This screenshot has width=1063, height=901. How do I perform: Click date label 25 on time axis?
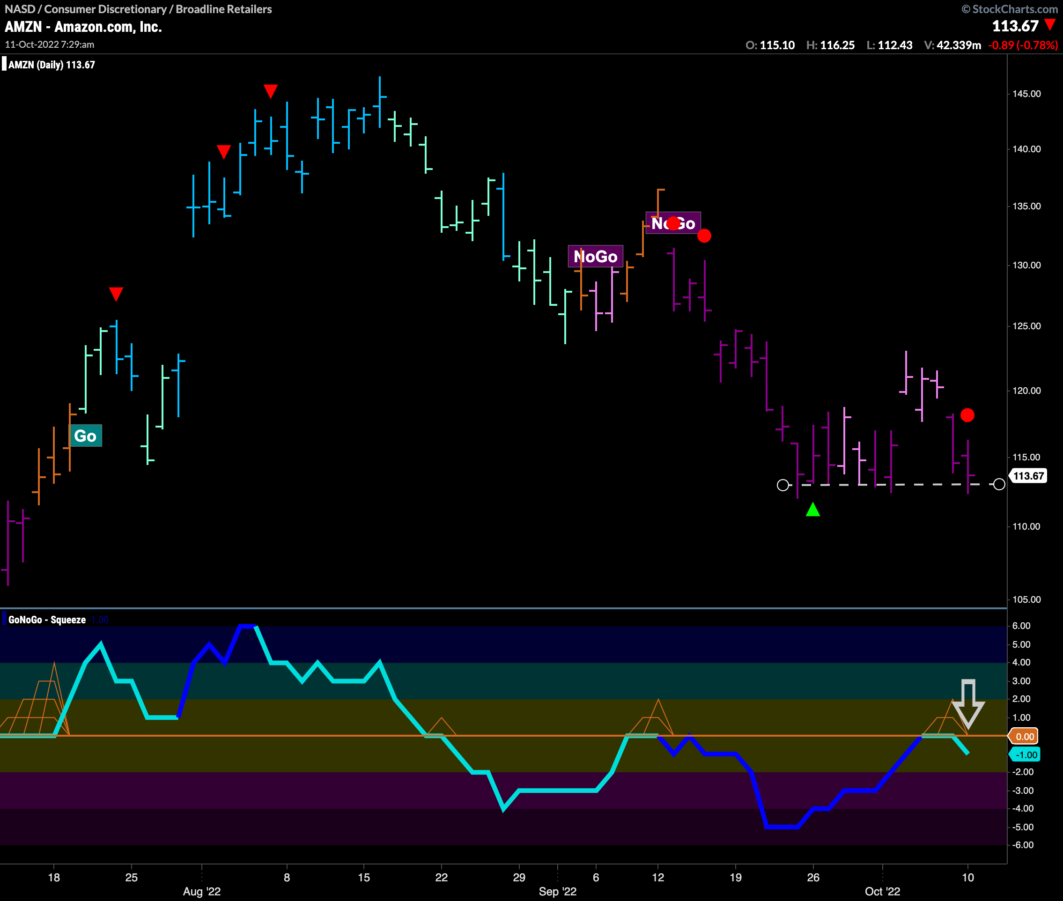(131, 878)
